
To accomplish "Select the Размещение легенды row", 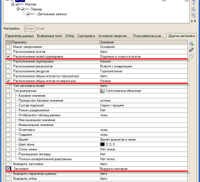I will [96, 154].
